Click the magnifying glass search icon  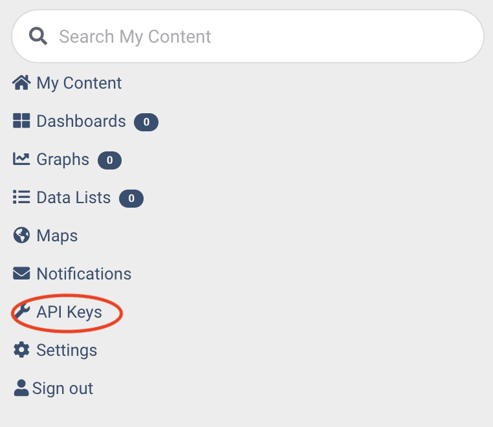[x=39, y=36]
